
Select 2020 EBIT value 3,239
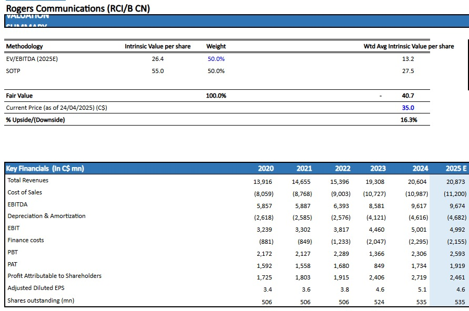pyautogui.click(x=264, y=230)
